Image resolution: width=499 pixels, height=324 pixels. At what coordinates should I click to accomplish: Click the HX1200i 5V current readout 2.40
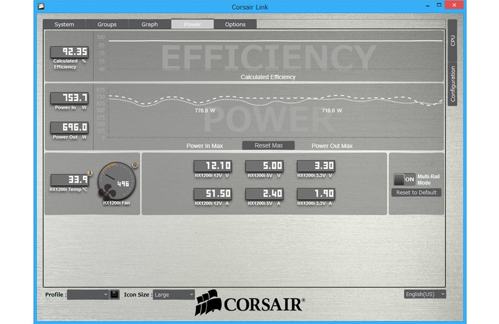click(x=264, y=194)
